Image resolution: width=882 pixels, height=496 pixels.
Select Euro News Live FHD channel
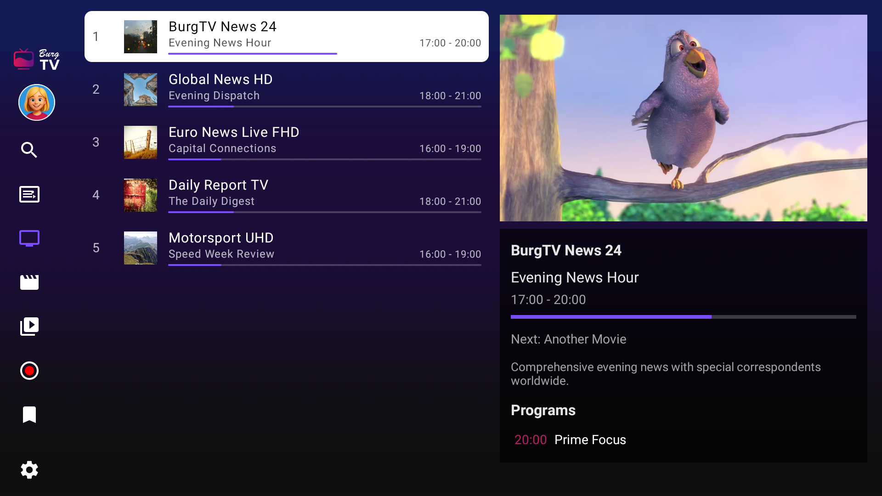pyautogui.click(x=286, y=142)
